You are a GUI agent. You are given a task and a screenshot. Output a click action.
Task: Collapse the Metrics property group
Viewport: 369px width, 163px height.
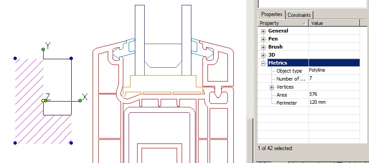click(x=263, y=63)
